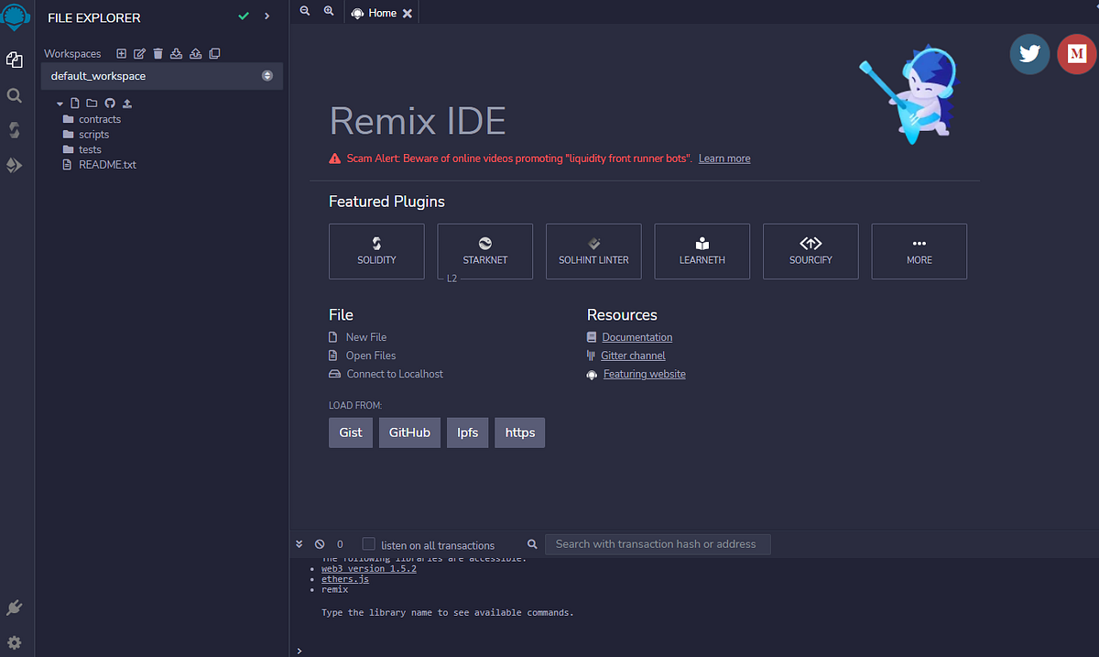The image size is (1099, 657).
Task: Click the transaction hash search field
Action: point(658,543)
